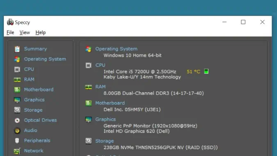Click the Motherboard icon in sidebar
277x156 pixels.
(17, 90)
